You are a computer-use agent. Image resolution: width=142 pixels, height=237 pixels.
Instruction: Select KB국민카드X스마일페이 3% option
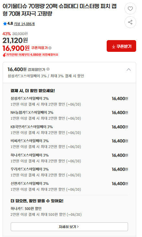point(69,130)
